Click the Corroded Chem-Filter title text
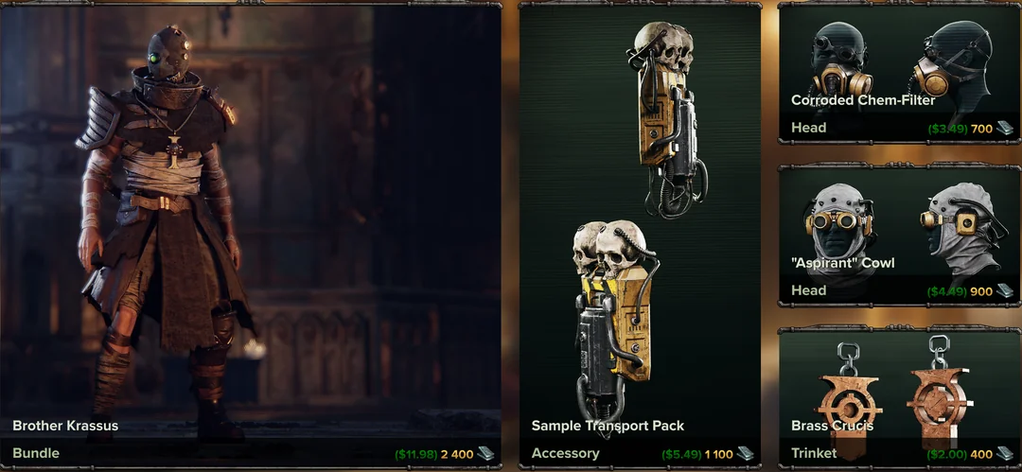 click(863, 100)
